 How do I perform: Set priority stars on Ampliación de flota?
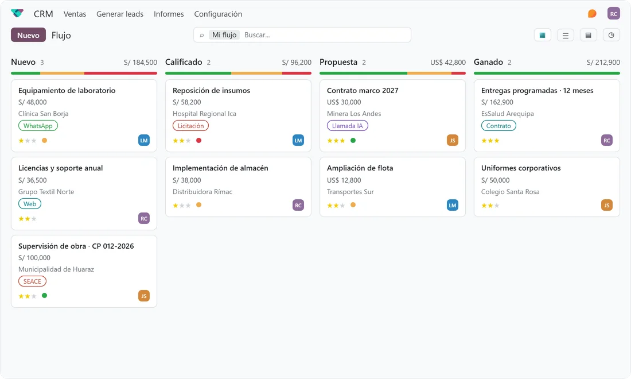point(336,206)
